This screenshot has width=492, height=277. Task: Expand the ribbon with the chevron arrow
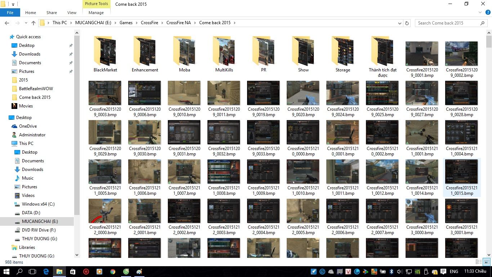[x=480, y=12]
